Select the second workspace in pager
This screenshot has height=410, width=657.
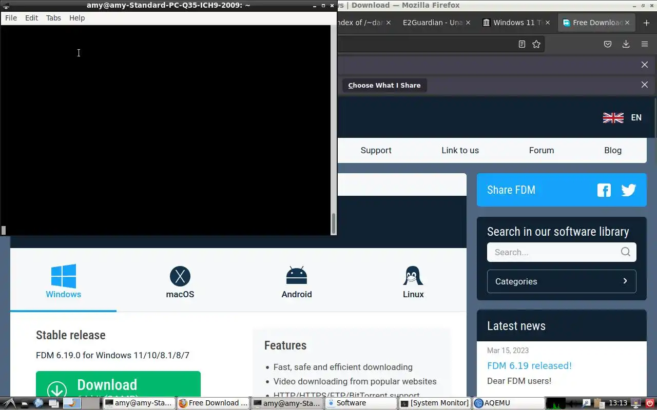91,403
